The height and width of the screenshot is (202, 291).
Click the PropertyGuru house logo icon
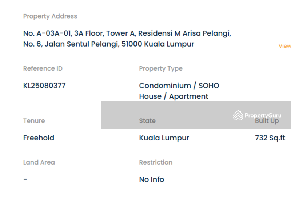(238, 115)
